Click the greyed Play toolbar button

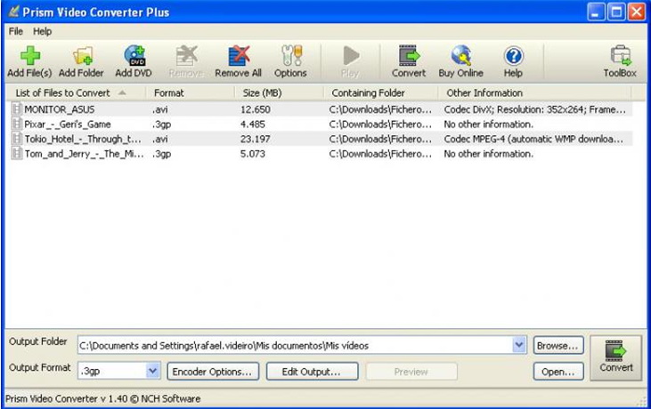click(350, 61)
